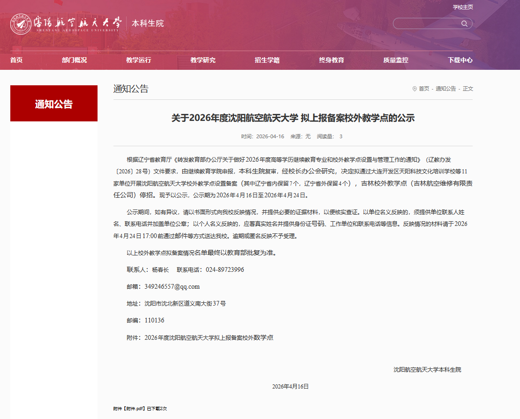Click the 本科生院 text beside the logo
This screenshot has width=520, height=419.
148,23
